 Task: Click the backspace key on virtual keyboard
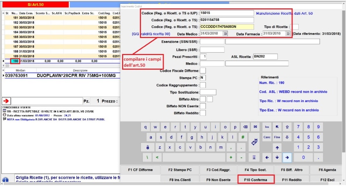coord(246,127)
